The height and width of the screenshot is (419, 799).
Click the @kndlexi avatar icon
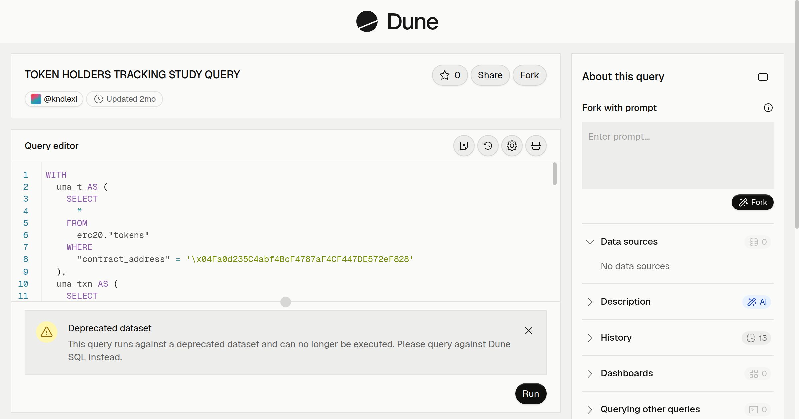pos(36,99)
